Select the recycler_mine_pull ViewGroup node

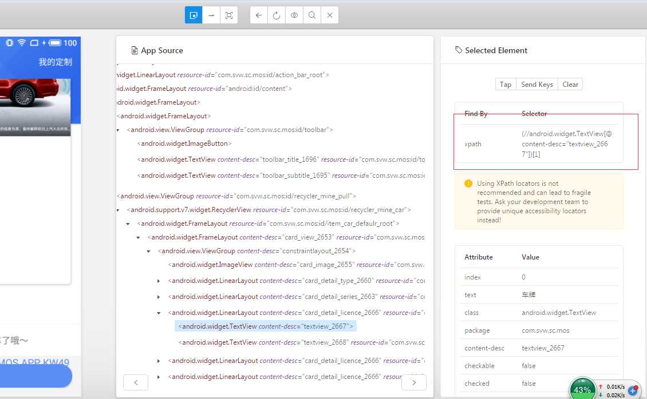coord(236,196)
